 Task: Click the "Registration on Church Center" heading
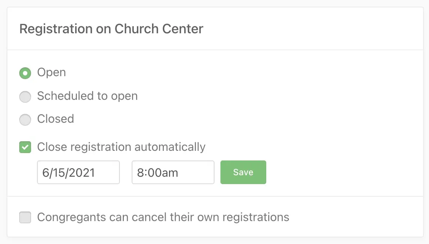click(x=111, y=29)
